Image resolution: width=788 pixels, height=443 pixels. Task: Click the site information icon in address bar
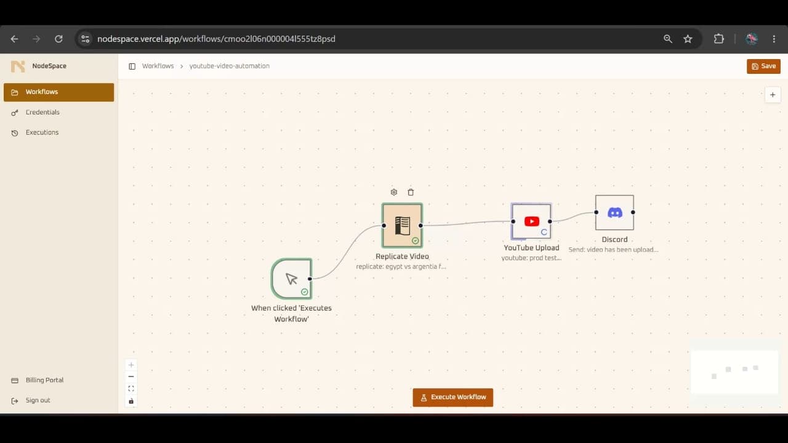tap(85, 39)
